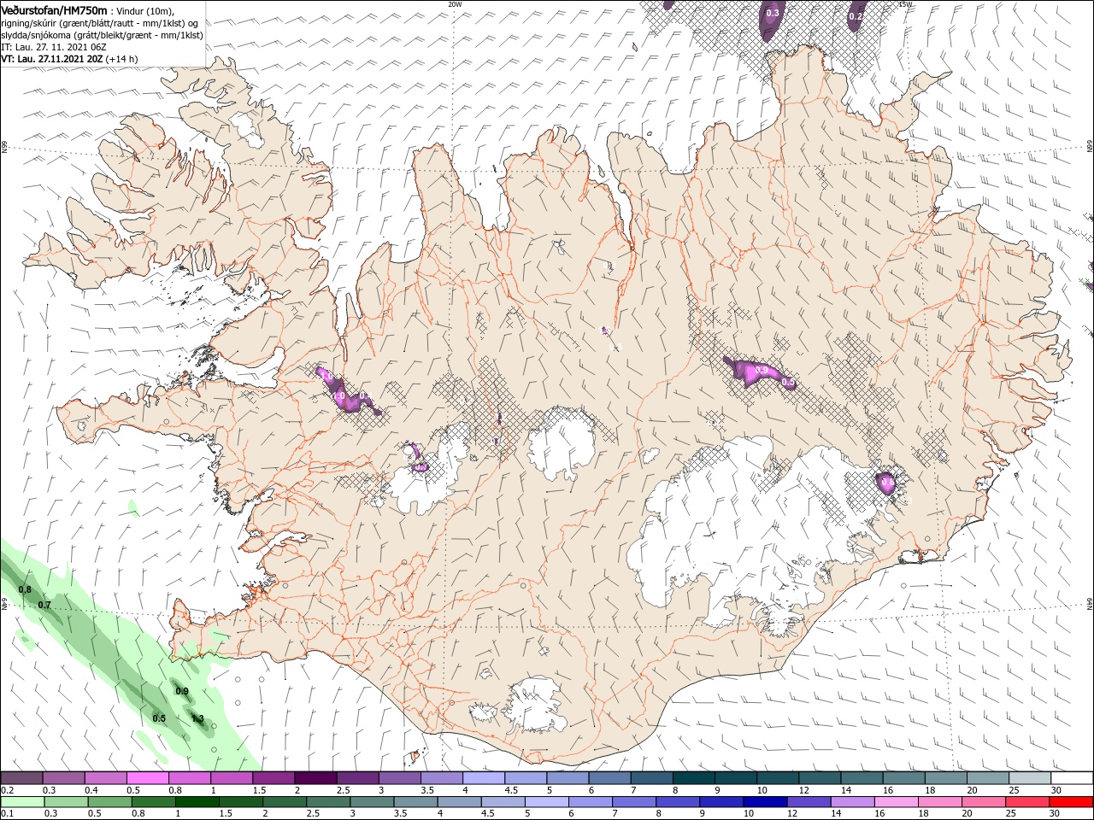The image size is (1094, 820).
Task: Pick the purple-row legend swatch starting at 4
Action: tap(483, 778)
